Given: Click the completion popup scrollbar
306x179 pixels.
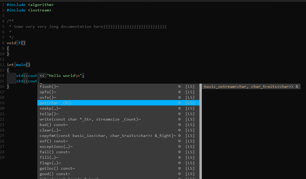Looking at the screenshot, I should pos(201,130).
